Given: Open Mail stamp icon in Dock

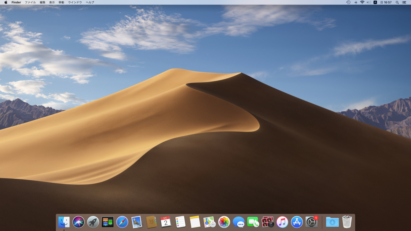Looking at the screenshot, I should tap(137, 222).
